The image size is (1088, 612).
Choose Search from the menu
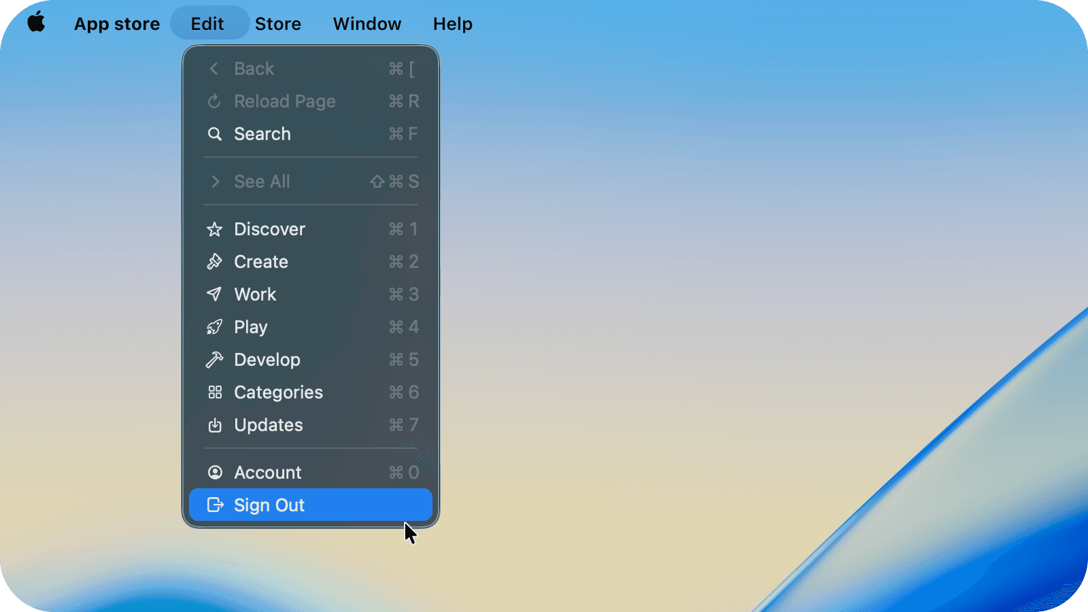tap(311, 134)
